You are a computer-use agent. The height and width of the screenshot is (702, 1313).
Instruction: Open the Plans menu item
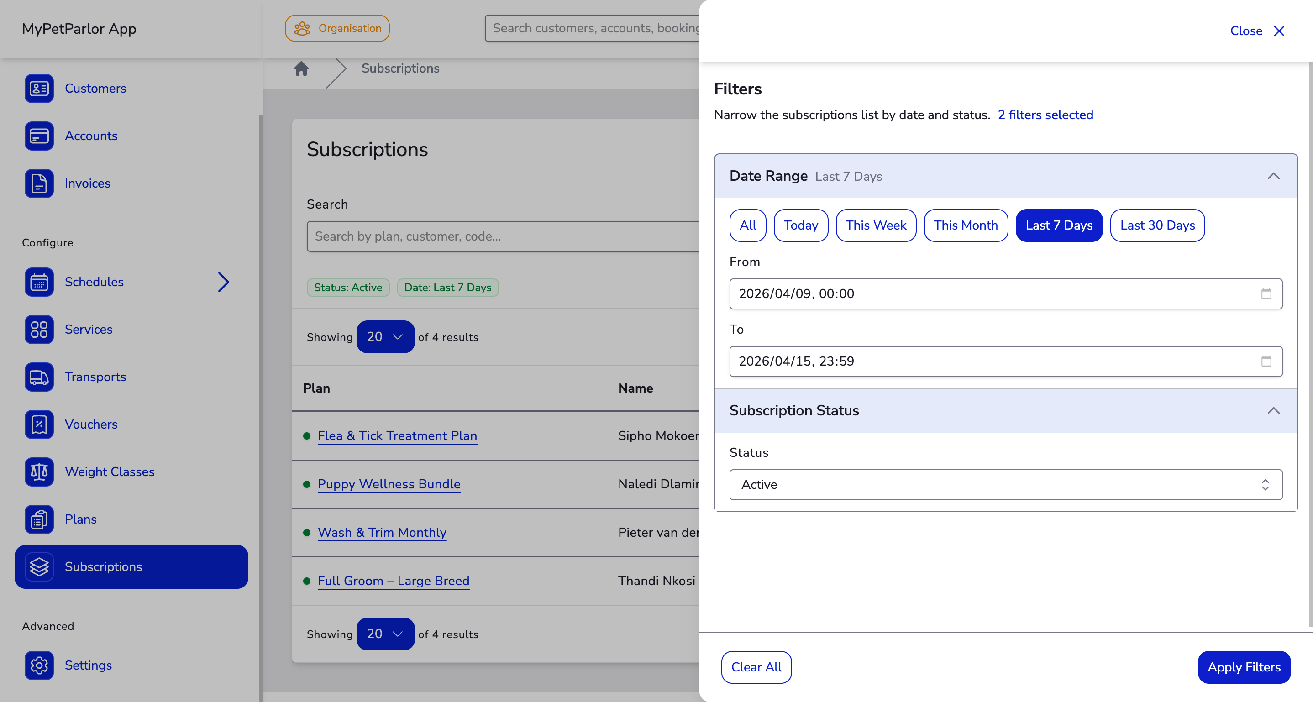click(80, 519)
